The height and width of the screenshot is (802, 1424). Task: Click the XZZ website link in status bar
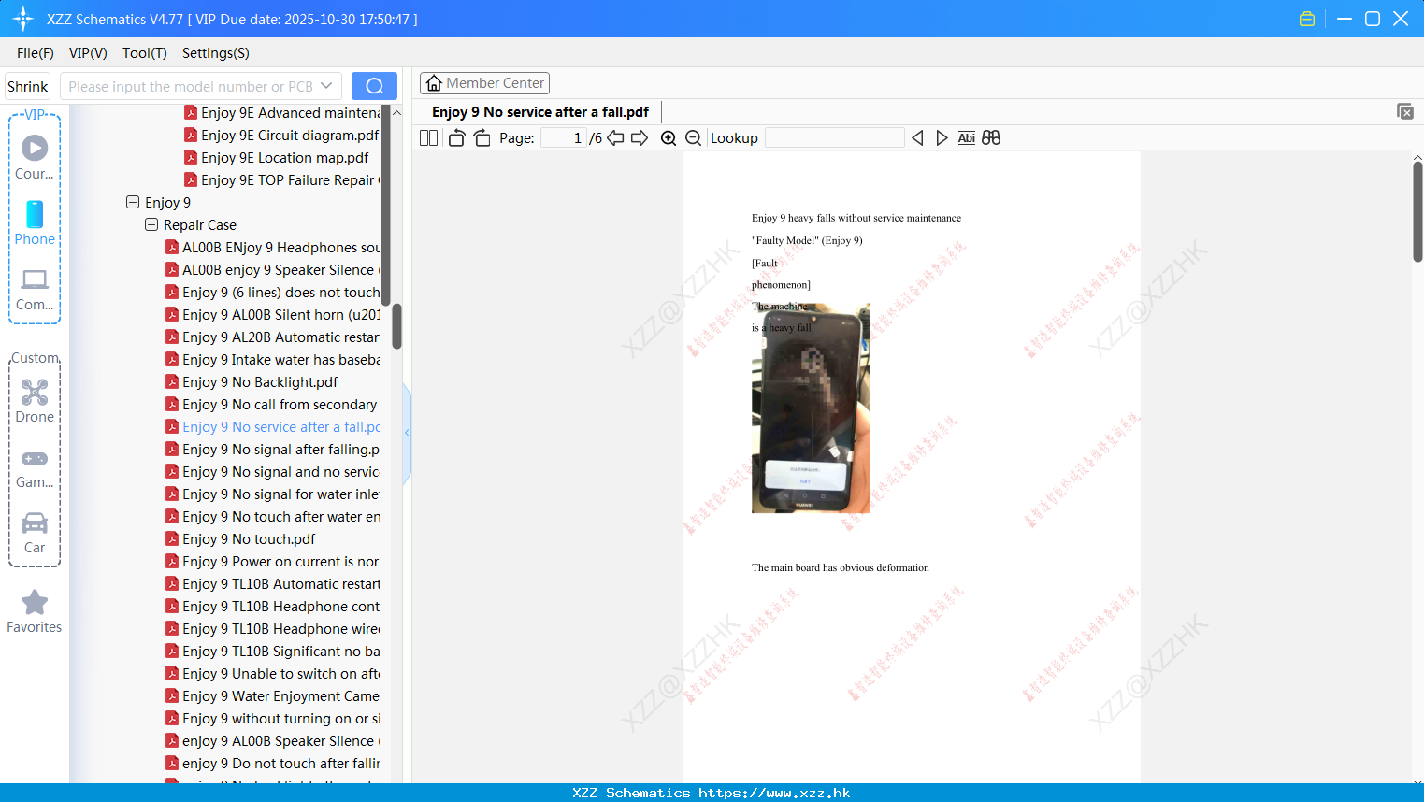pyautogui.click(x=774, y=793)
